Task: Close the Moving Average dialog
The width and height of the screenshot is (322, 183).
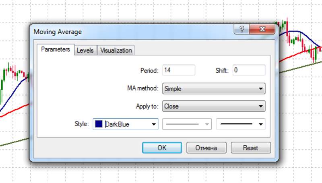Action: 262,29
